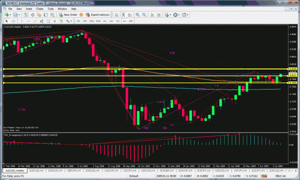Switch to USDJPY,H4 chart tab
Screen dimensions: 300x180
130,170
